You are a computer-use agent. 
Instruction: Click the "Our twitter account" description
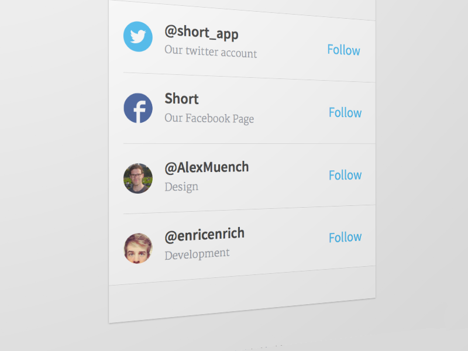[211, 52]
